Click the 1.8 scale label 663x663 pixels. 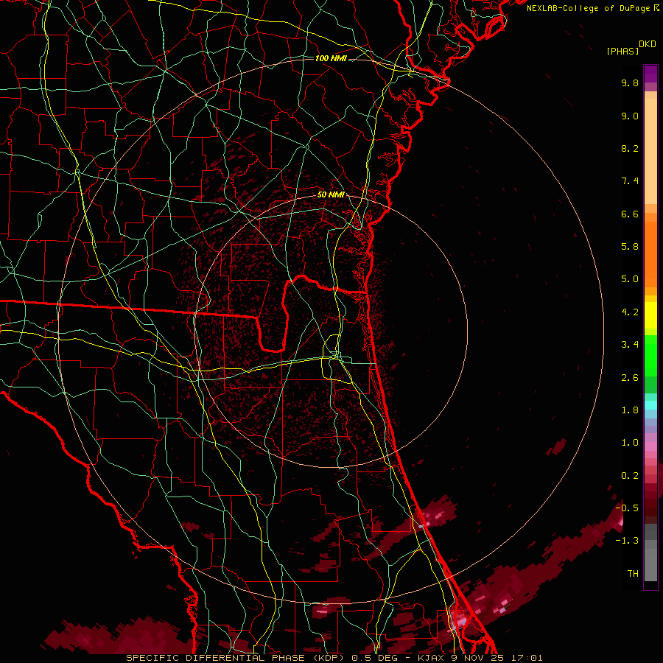click(630, 410)
